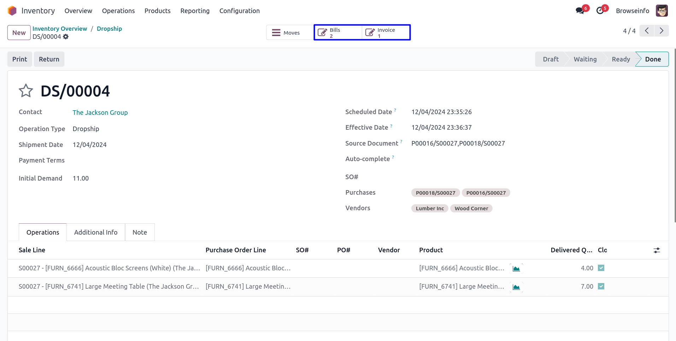Open The Jackson Group contact link
The image size is (676, 341).
100,112
